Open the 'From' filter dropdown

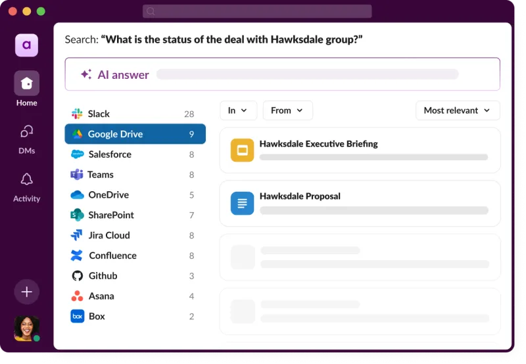(287, 110)
